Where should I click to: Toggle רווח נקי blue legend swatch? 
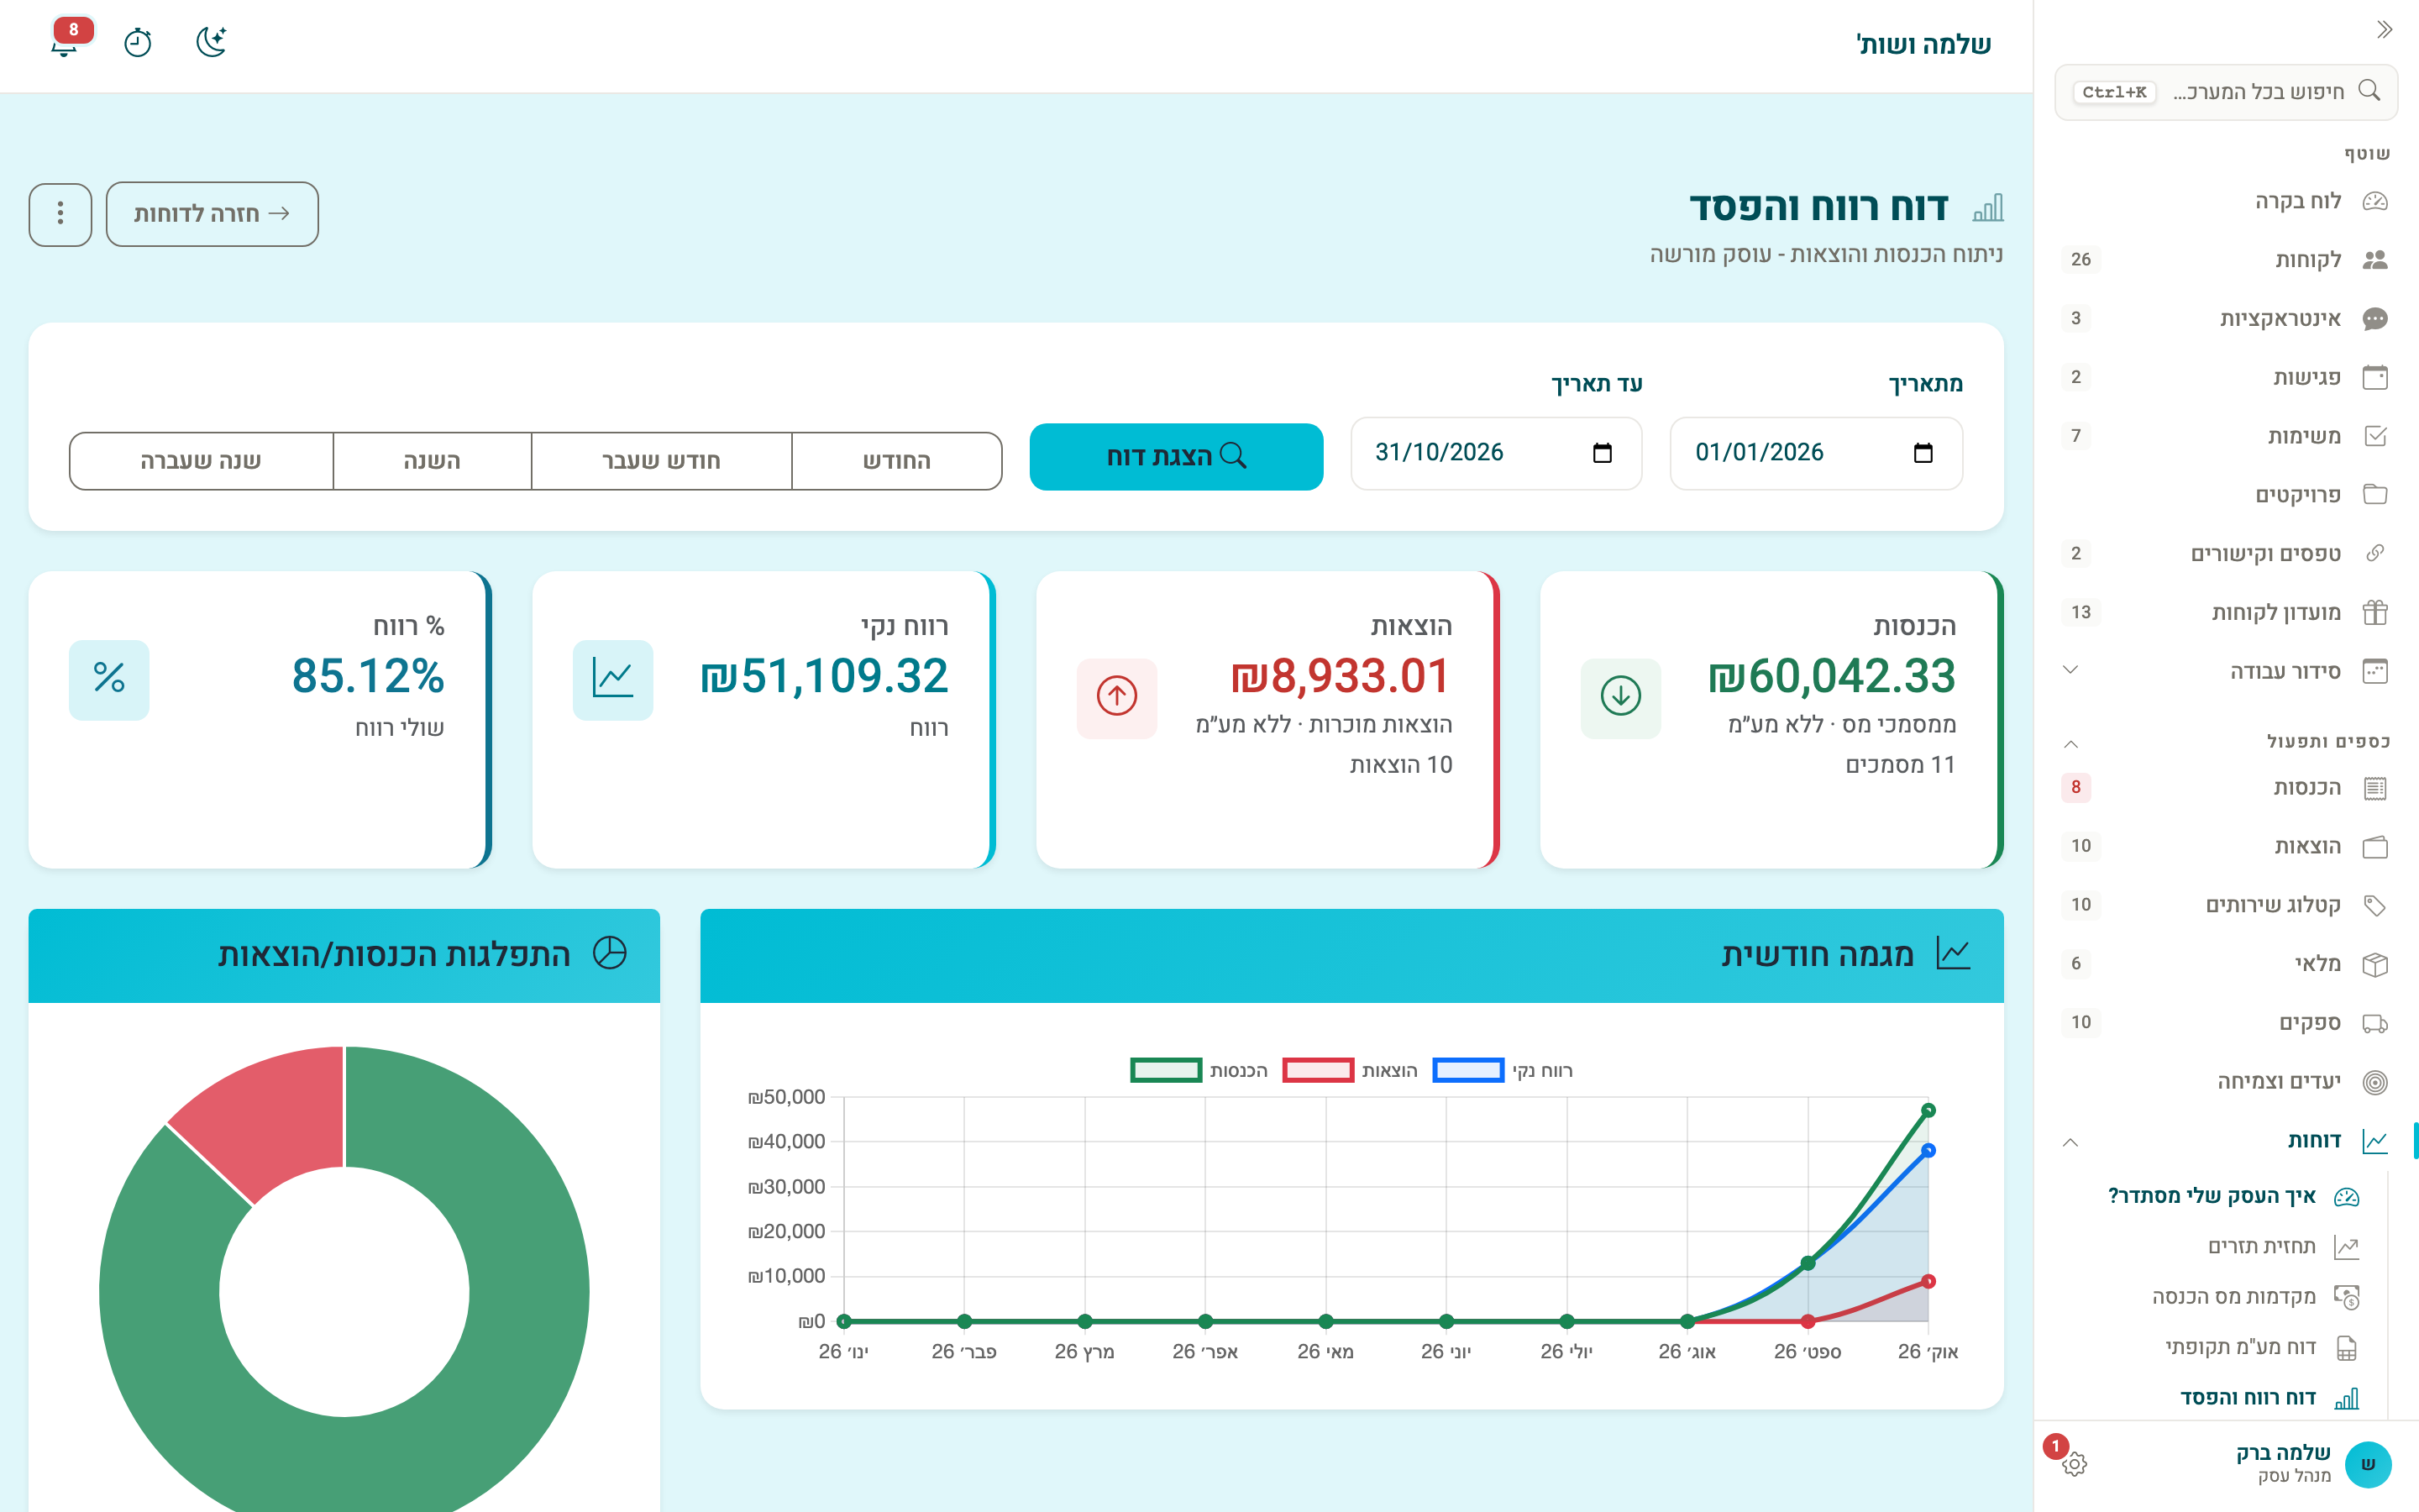(1468, 1070)
